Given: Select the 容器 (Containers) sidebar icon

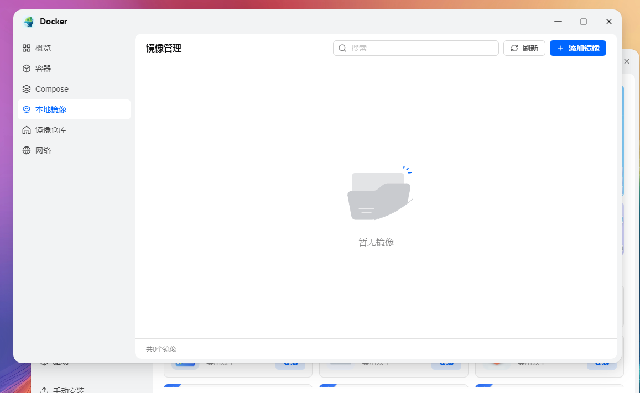Looking at the screenshot, I should (27, 69).
